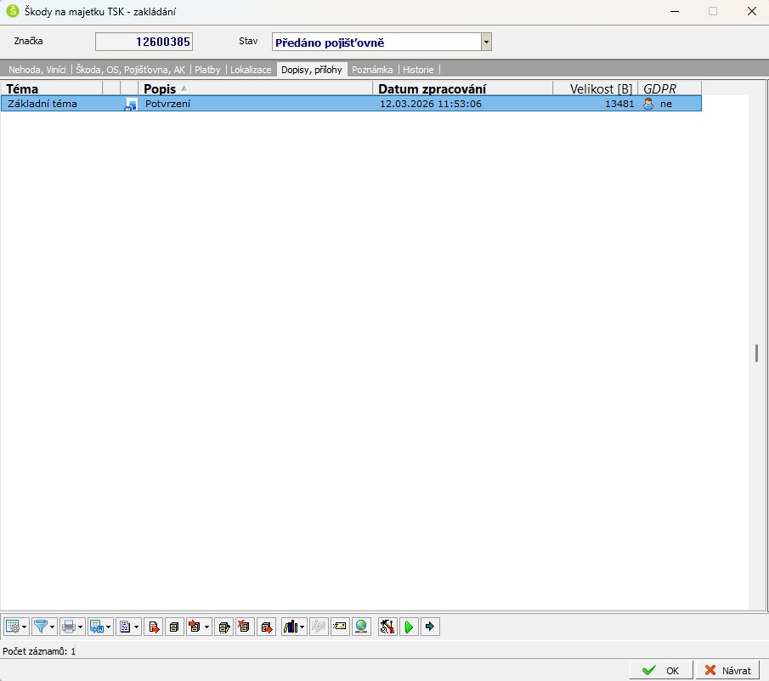This screenshot has height=681, width=769.
Task: Click the filter funnel icon in the toolbar
Action: coord(39,627)
